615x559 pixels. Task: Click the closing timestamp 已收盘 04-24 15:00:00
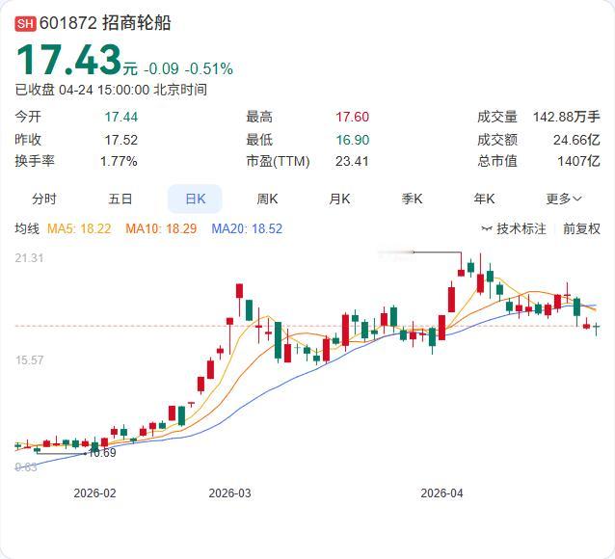coord(82,90)
